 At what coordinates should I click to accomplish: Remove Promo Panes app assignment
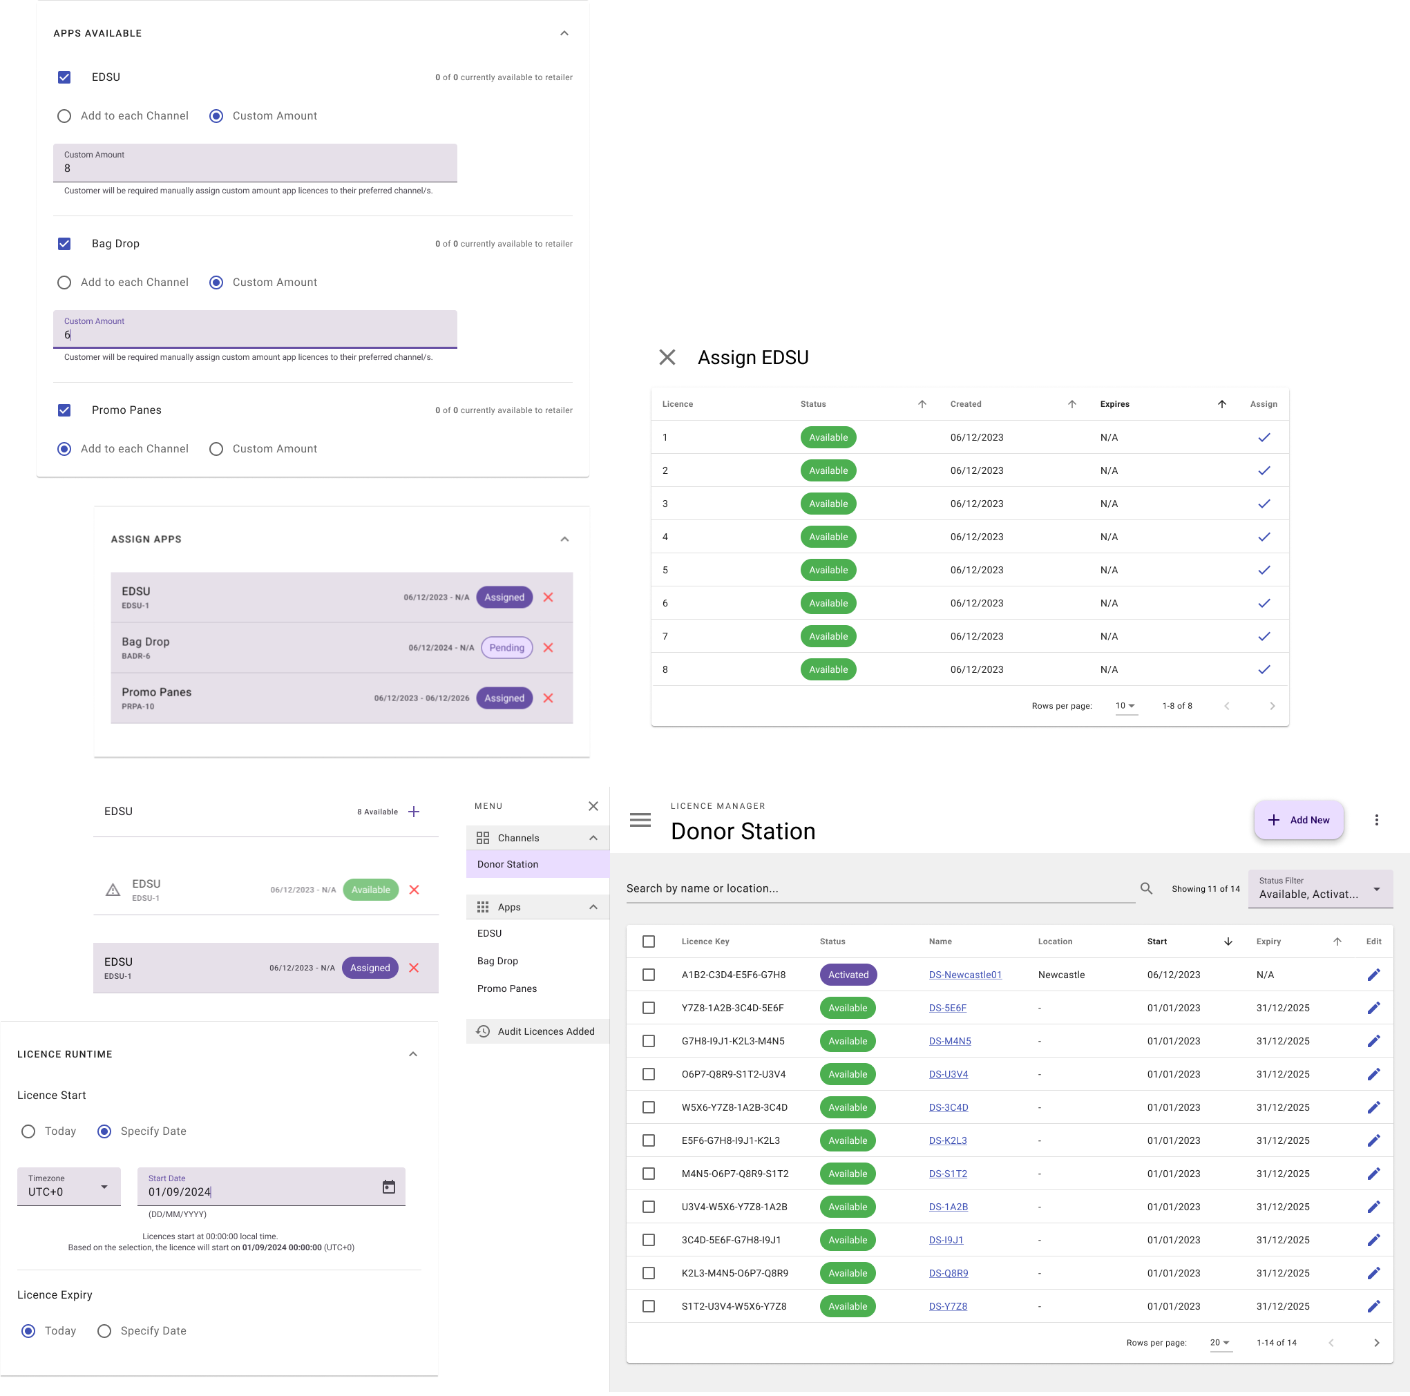click(x=548, y=698)
